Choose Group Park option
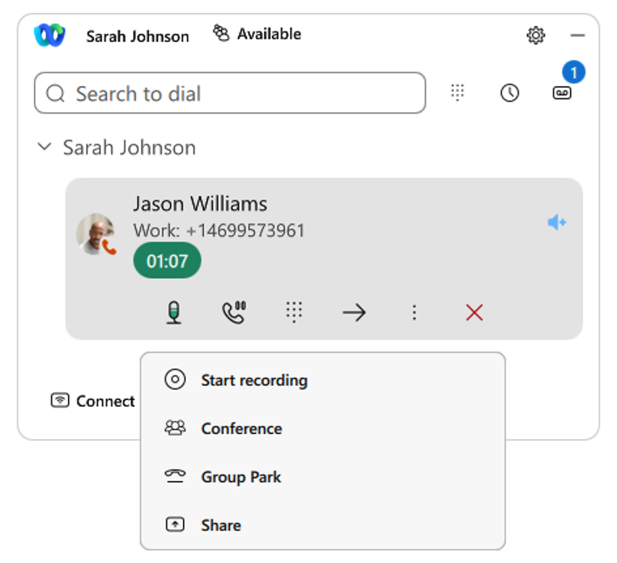The image size is (617, 563). tap(322, 477)
